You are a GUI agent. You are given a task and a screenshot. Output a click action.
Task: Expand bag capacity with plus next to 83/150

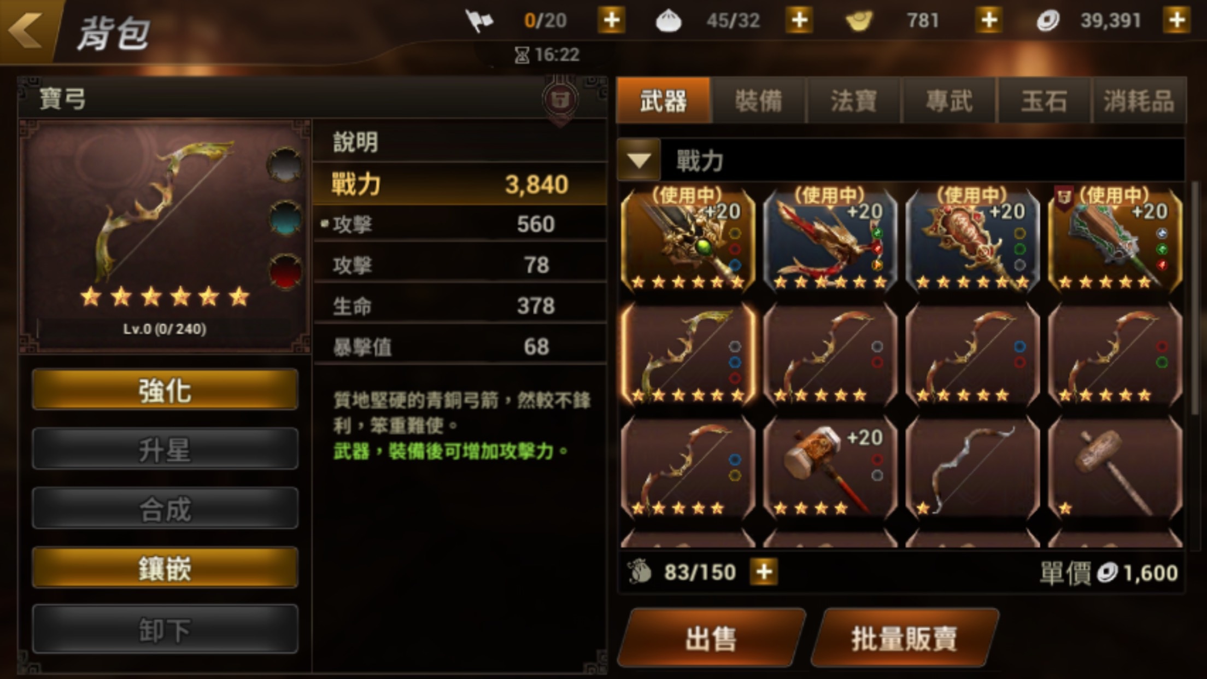(764, 572)
